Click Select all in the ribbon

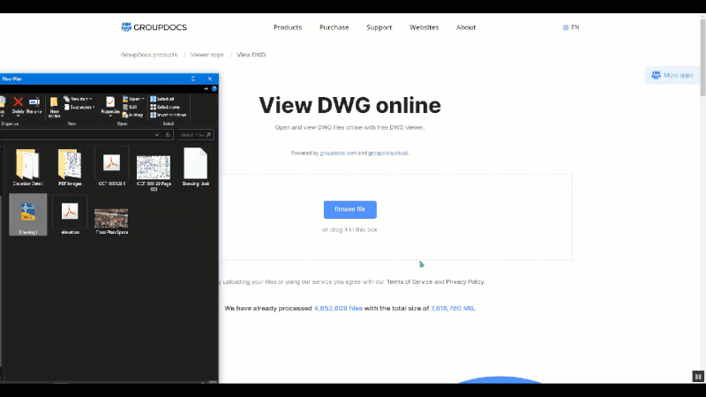click(x=167, y=99)
